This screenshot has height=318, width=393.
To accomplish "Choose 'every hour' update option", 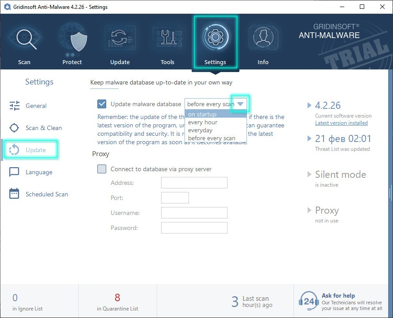I will point(203,122).
